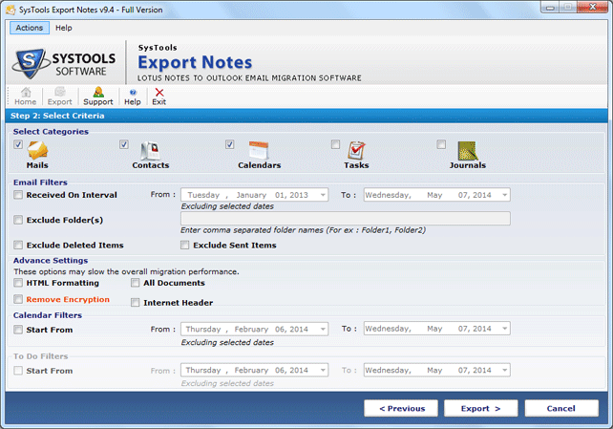Click the Calendars category icon
613x429 pixels.
[x=259, y=151]
